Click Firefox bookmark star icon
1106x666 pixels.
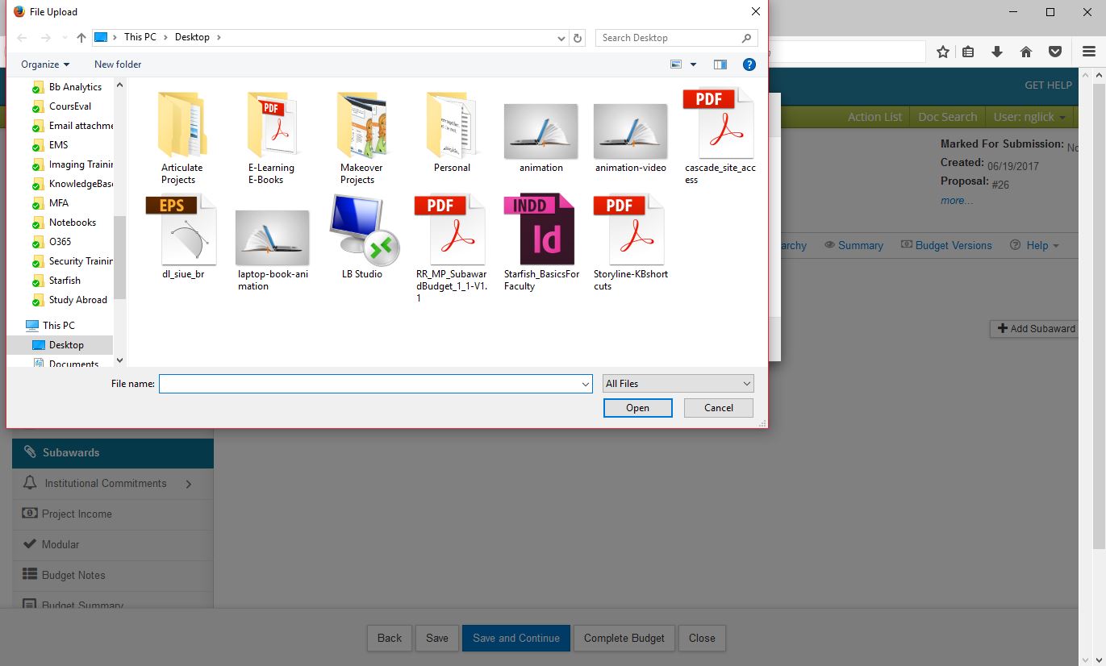(x=942, y=52)
